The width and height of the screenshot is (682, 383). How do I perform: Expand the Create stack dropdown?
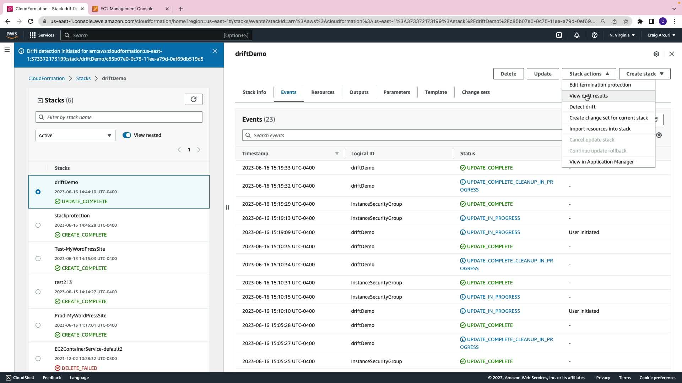coord(644,74)
